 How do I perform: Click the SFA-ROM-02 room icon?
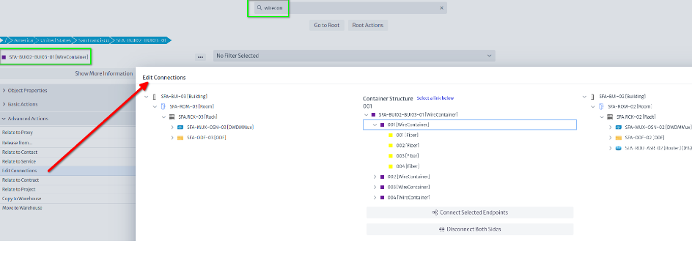coord(601,106)
